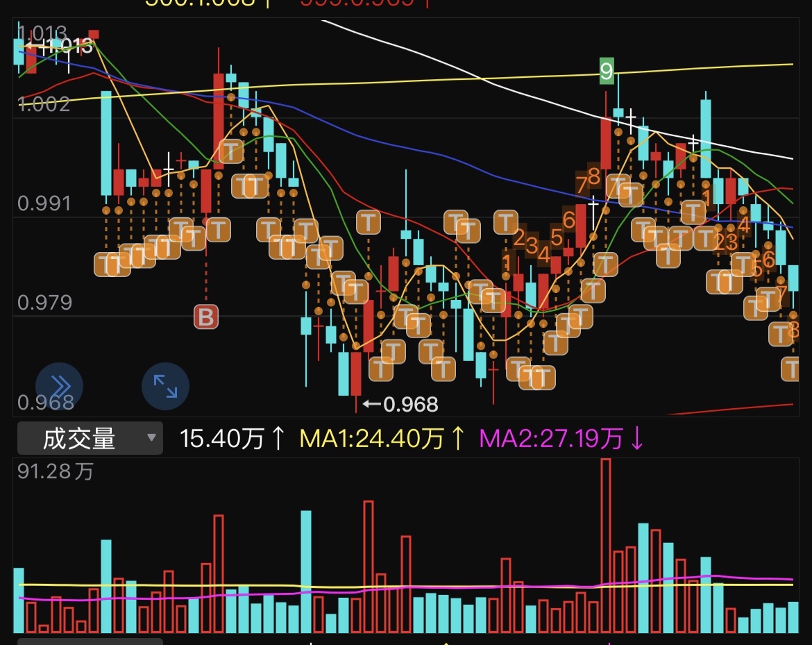Screen dimensions: 812x645
Task: Tap the red B buy marker
Action: click(206, 317)
